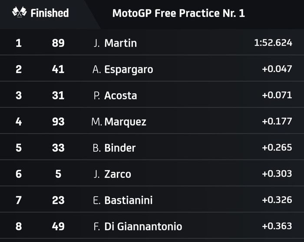Open rider J. Martin's name
This screenshot has height=242, width=304.
tap(115, 43)
